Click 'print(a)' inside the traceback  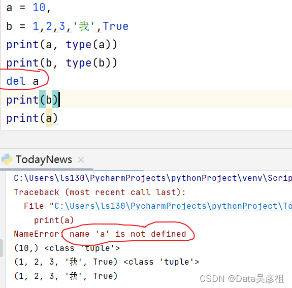[54, 220]
